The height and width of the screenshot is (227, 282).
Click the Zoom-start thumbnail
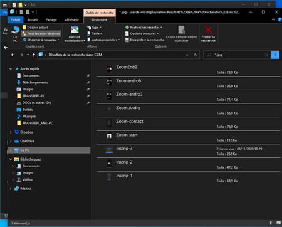pyautogui.click(x=109, y=136)
